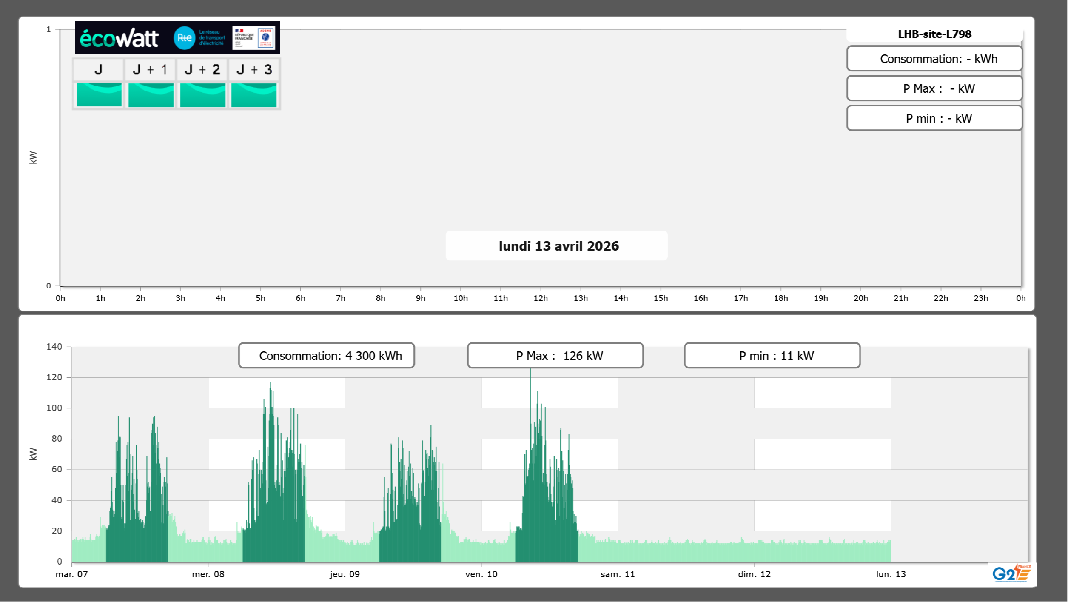Image resolution: width=1068 pixels, height=602 pixels.
Task: Click the weekly Consommation: 4 300 kWh box
Action: [326, 356]
